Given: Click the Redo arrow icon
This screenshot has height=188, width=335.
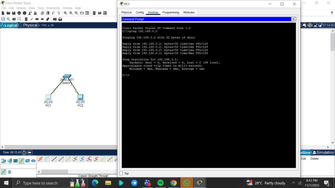Looking at the screenshot, I should pyautogui.click(x=59, y=13).
